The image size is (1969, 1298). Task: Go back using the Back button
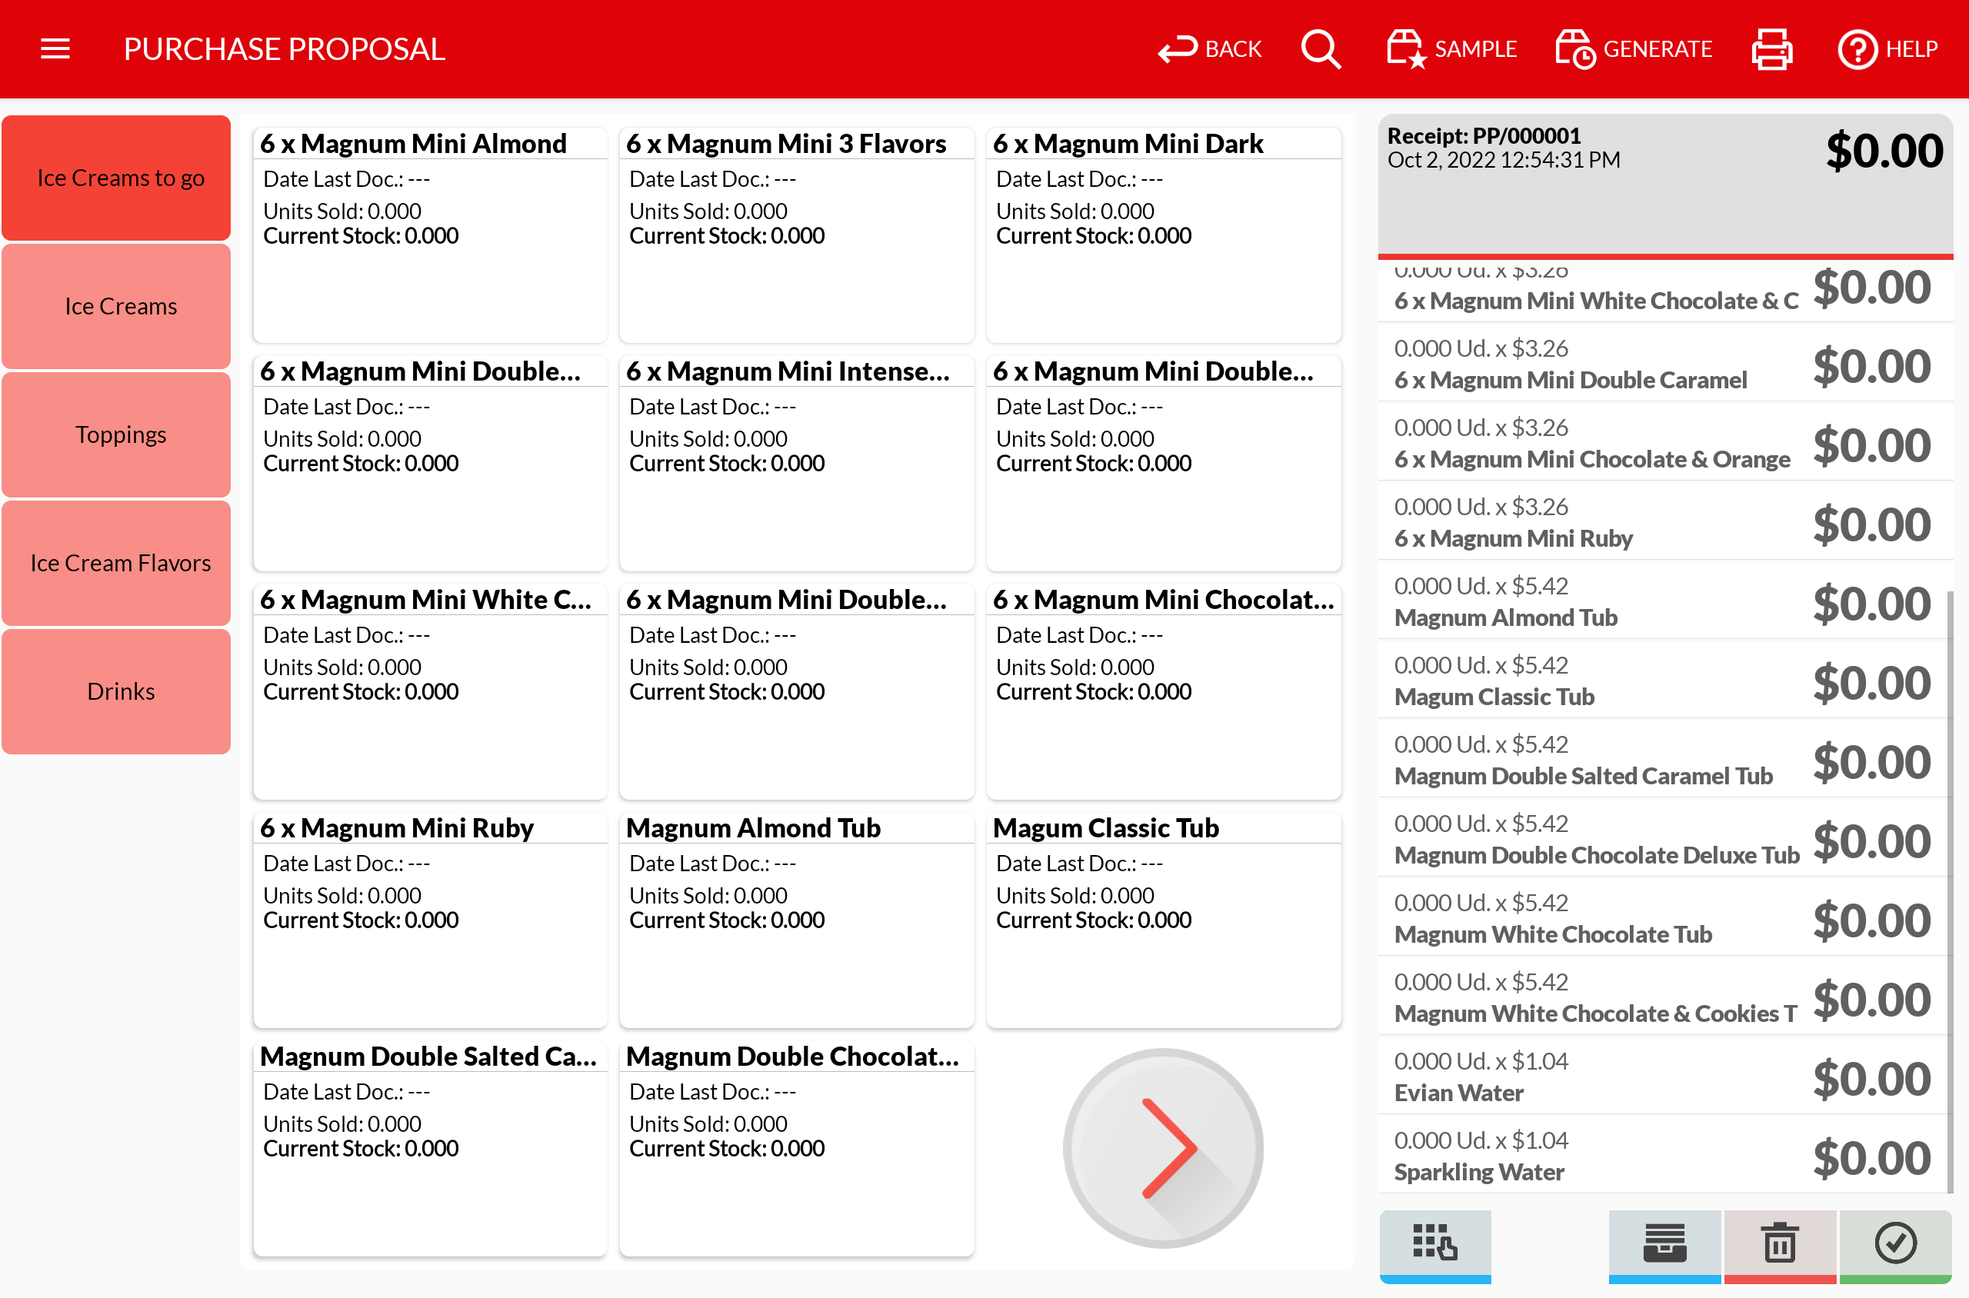click(1210, 49)
